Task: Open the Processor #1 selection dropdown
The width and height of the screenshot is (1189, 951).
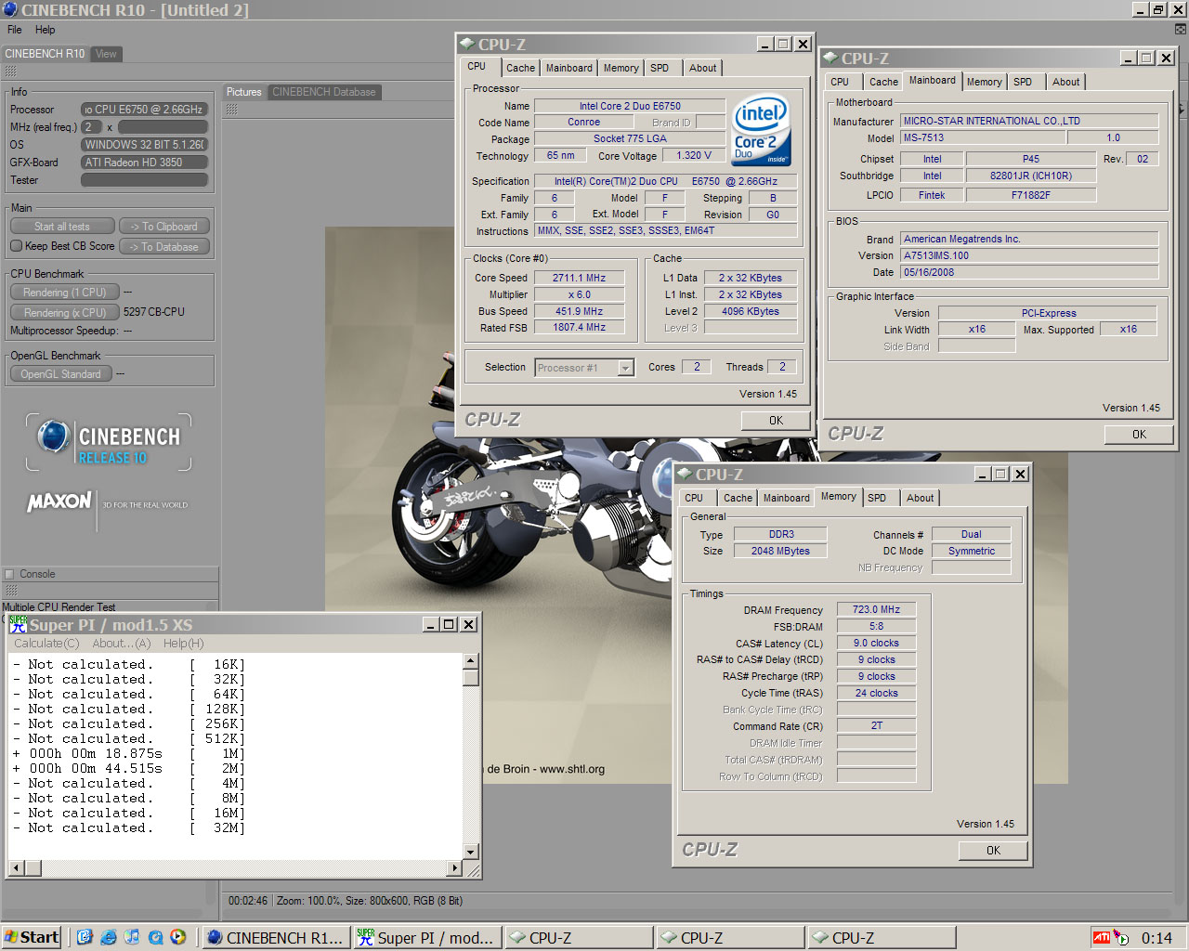Action: (x=625, y=368)
